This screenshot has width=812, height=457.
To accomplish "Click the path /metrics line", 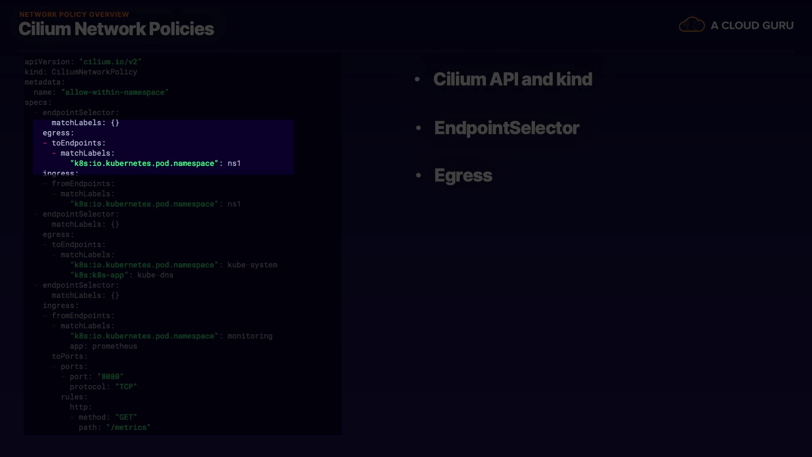I will tap(114, 427).
